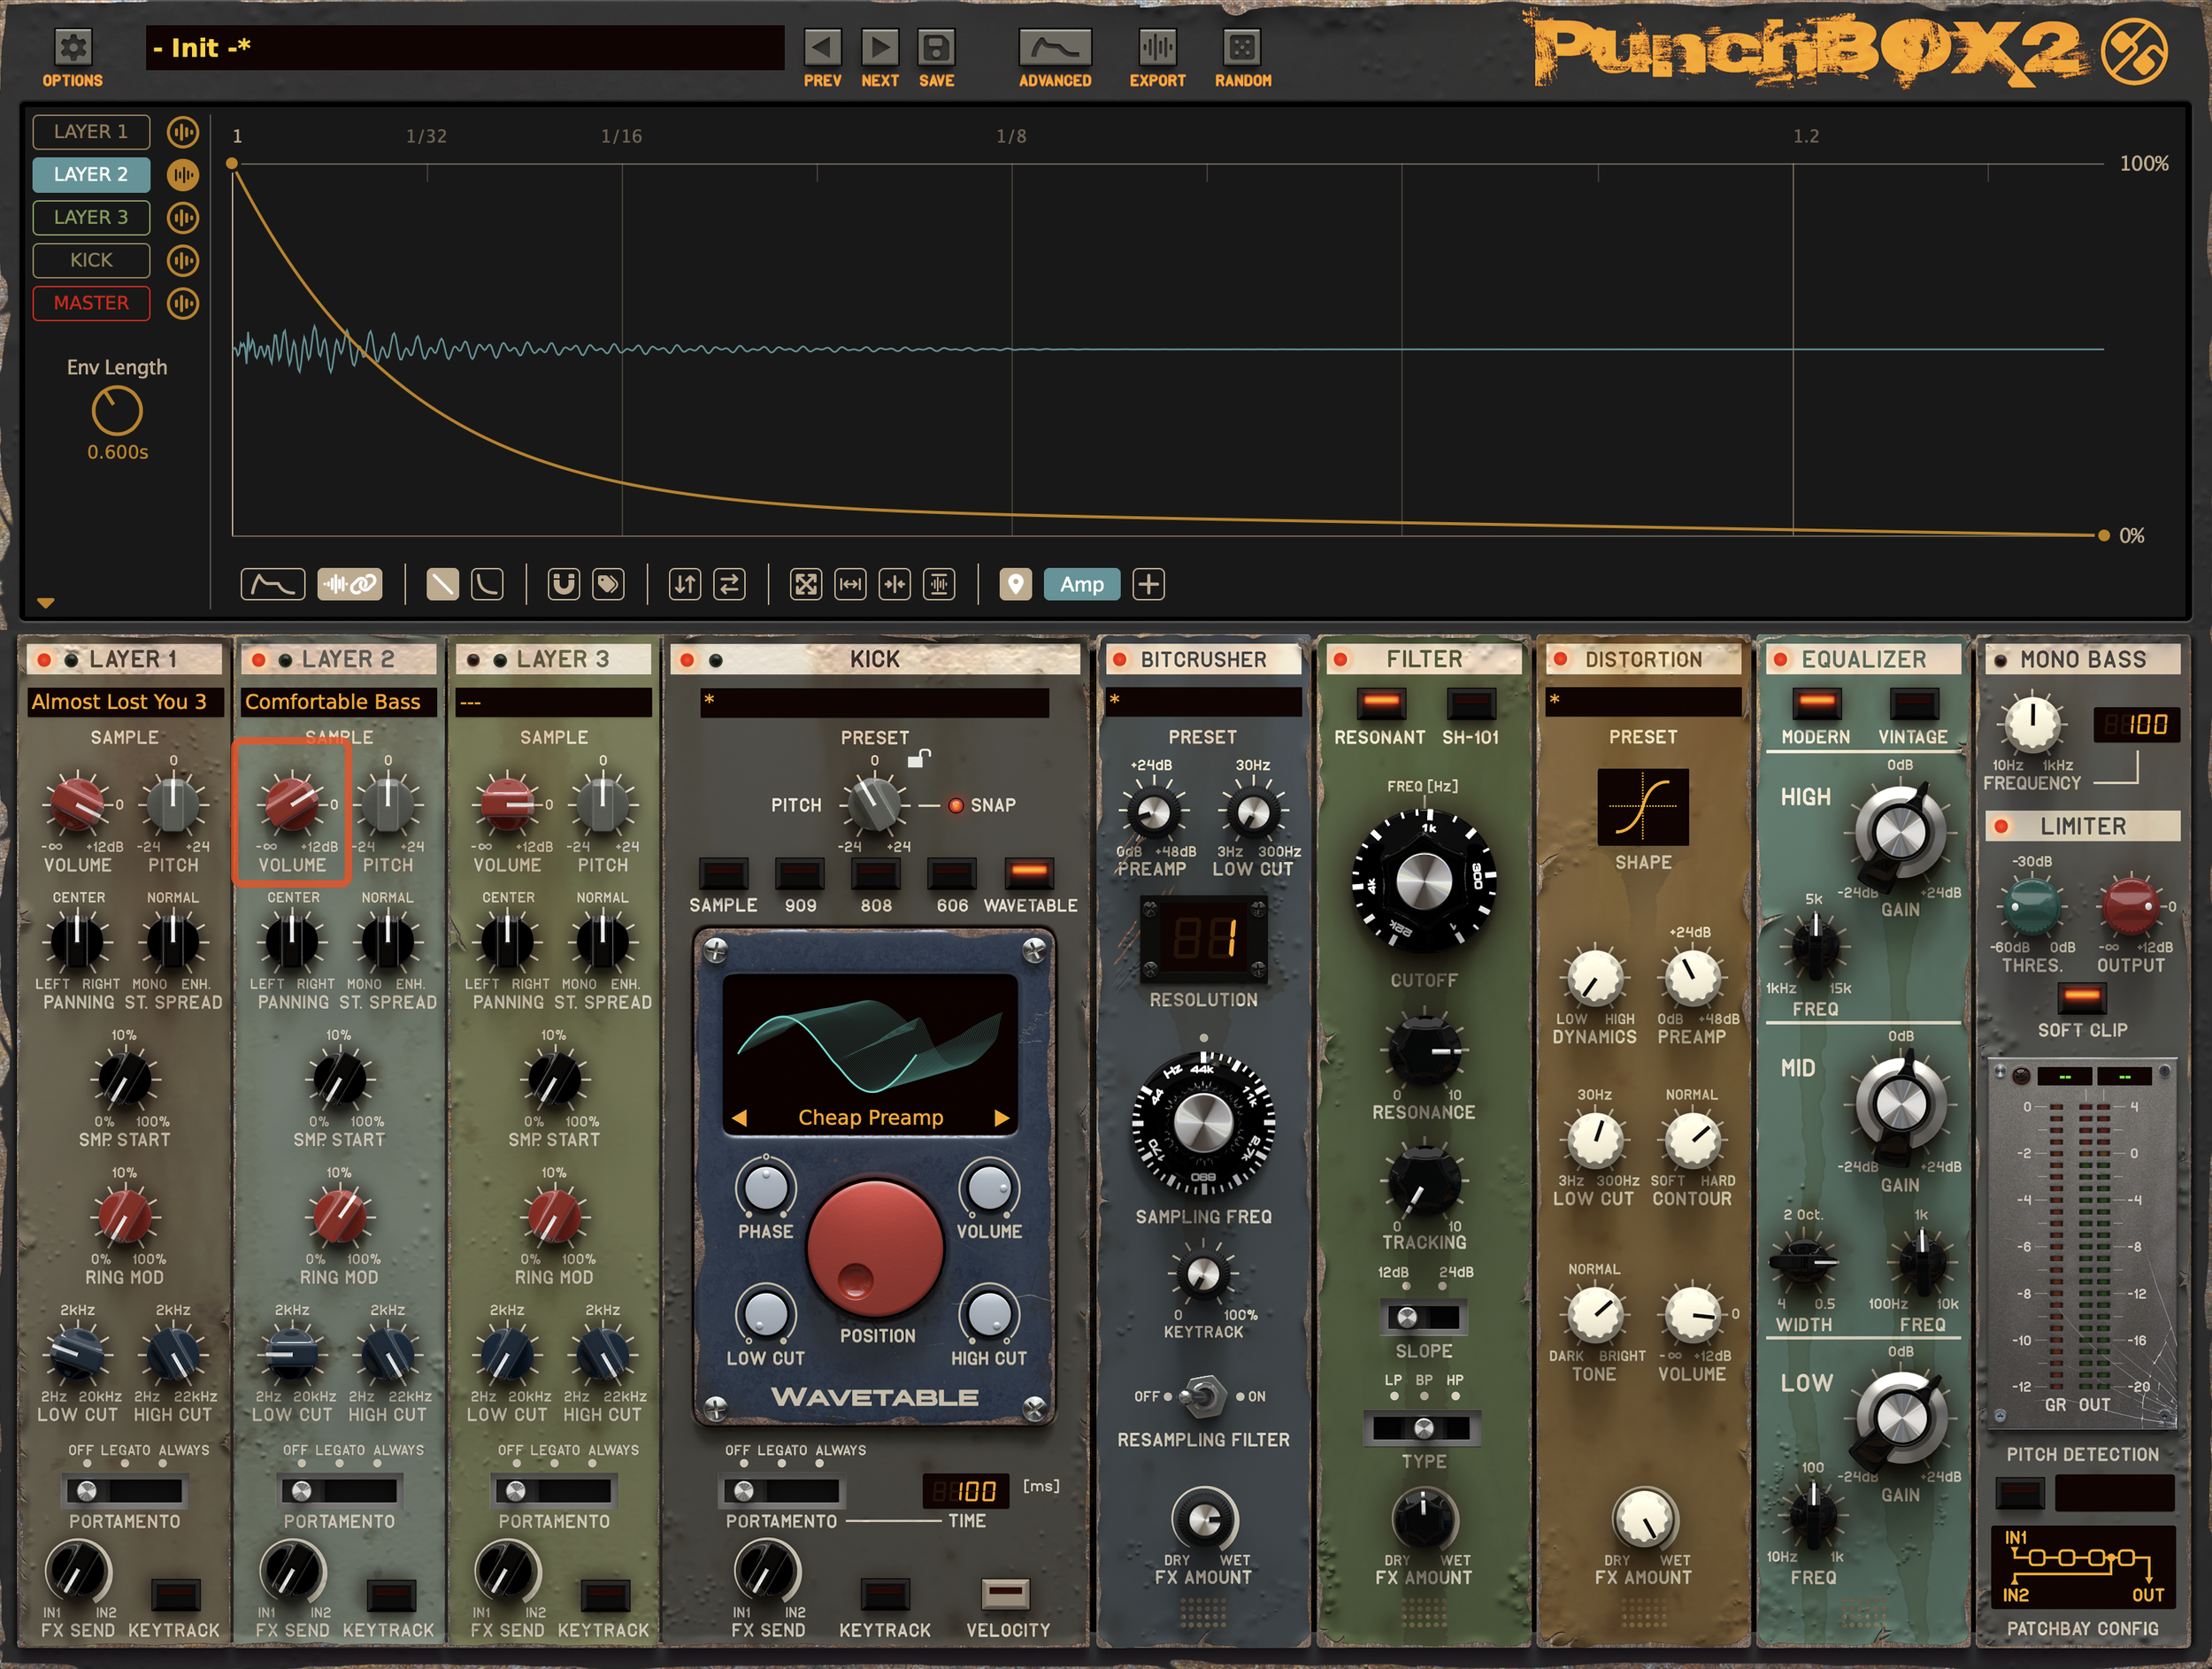Toggle Layer 1 module power LED
Screen dimensions: 2212x1669
[44, 660]
